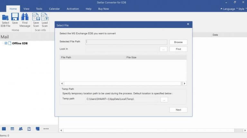Click the Temp path text field
The width and height of the screenshot is (247, 138).
click(x=122, y=99)
